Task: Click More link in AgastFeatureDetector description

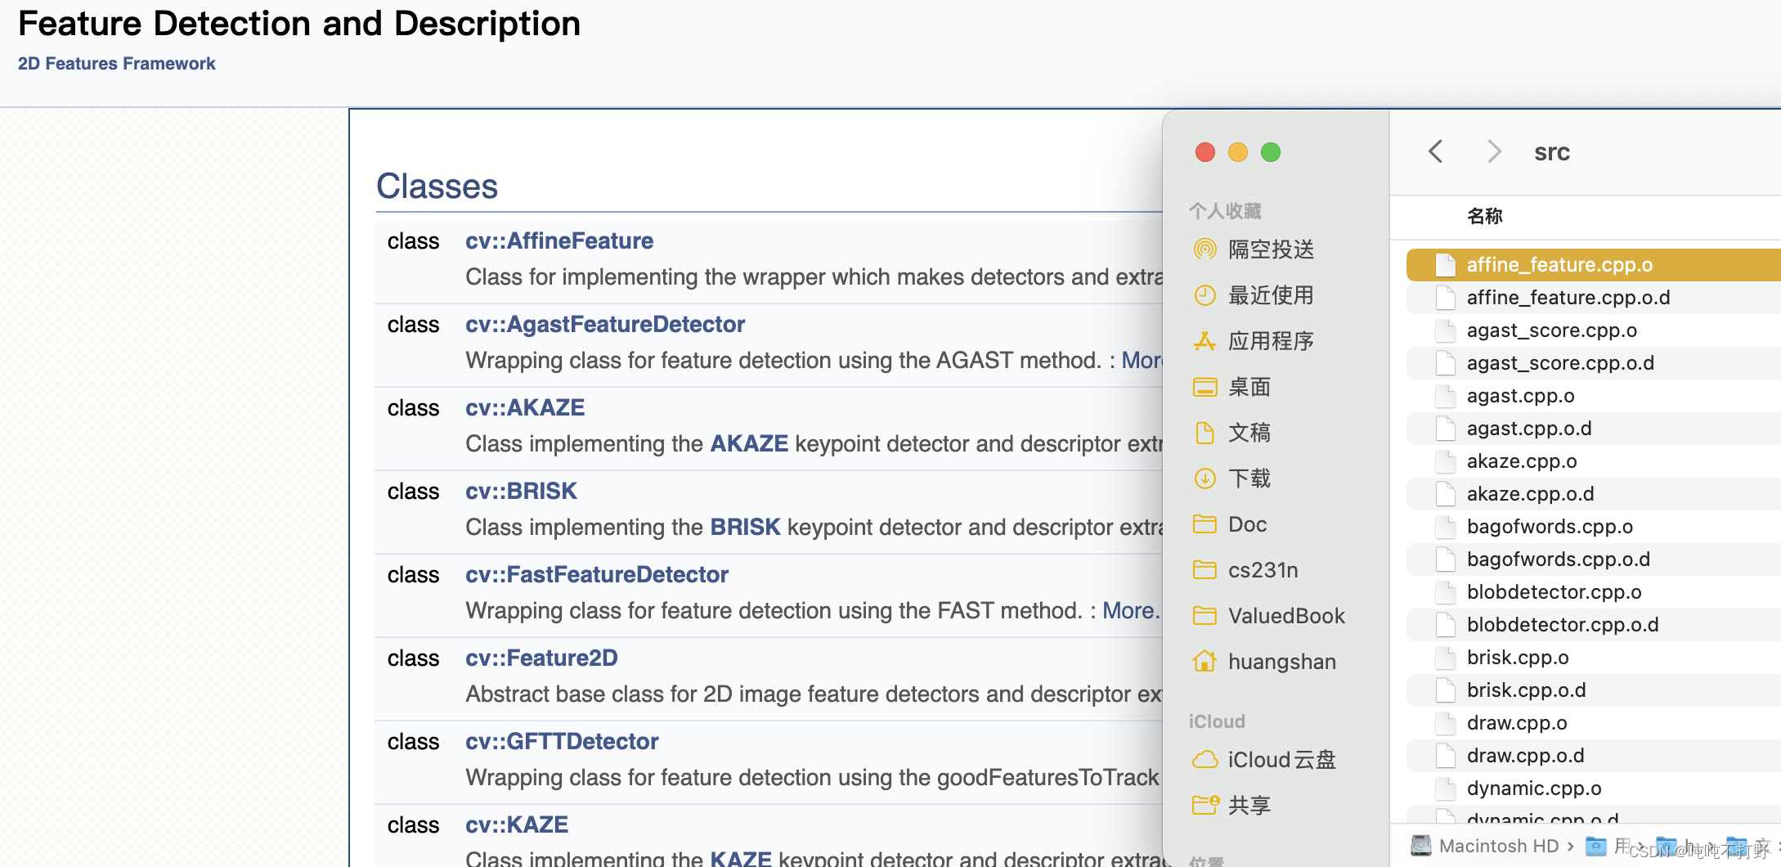Action: 1142,361
